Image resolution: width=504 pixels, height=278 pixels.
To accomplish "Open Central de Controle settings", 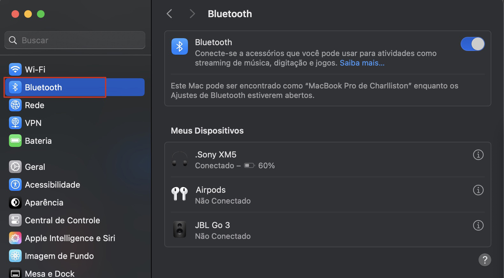I will (15, 220).
